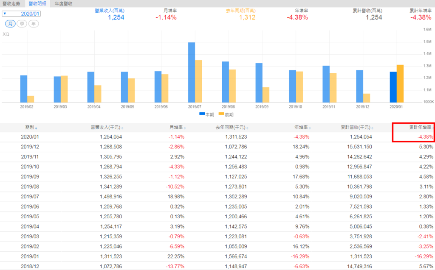Viewport: 435px width, 270px height.
Task: Click table cell 18.98%
Action: pos(176,197)
